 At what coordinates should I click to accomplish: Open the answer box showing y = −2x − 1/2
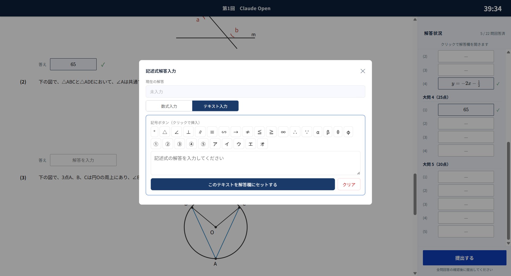[466, 83]
